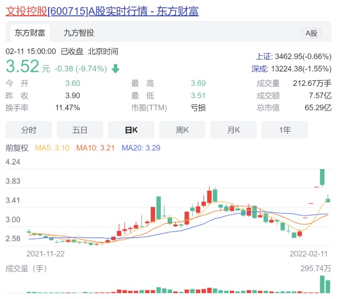Click the tallest green volume bar

tap(322, 284)
